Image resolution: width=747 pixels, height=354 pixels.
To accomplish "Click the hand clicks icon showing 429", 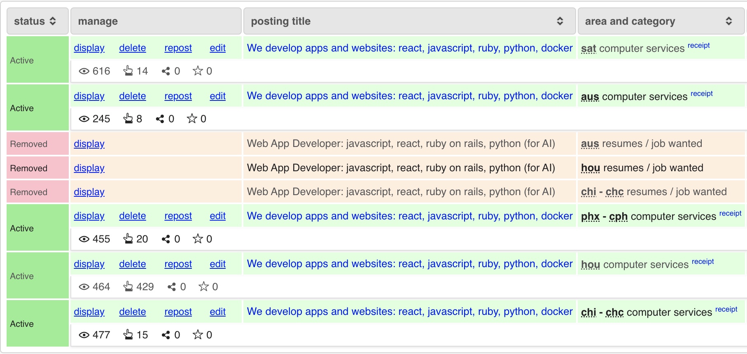I will pyautogui.click(x=128, y=286).
